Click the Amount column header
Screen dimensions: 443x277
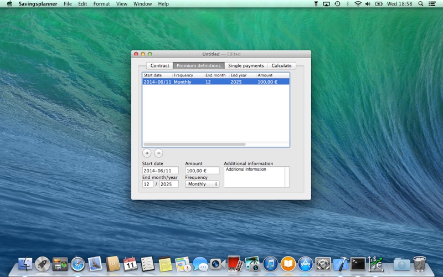(x=272, y=75)
